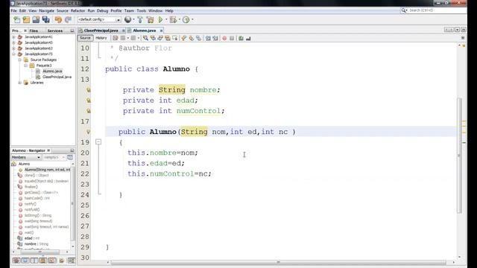Click the Build Project hammer icon
Image resolution: width=477 pixels, height=268 pixels.
[140, 20]
